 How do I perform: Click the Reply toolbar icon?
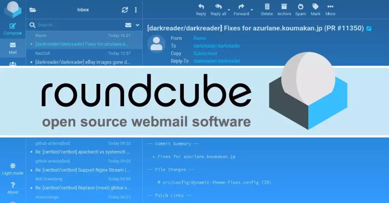tap(201, 7)
